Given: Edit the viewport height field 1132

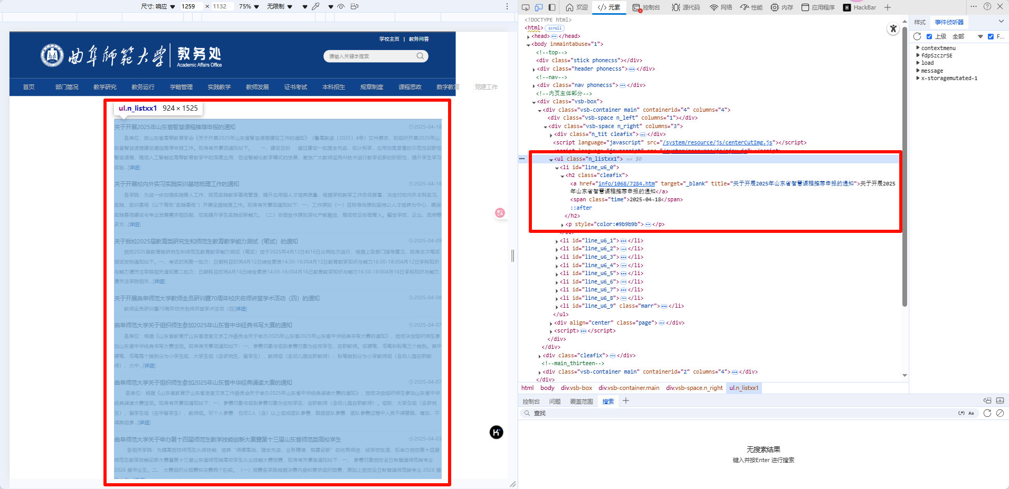Looking at the screenshot, I should [222, 6].
